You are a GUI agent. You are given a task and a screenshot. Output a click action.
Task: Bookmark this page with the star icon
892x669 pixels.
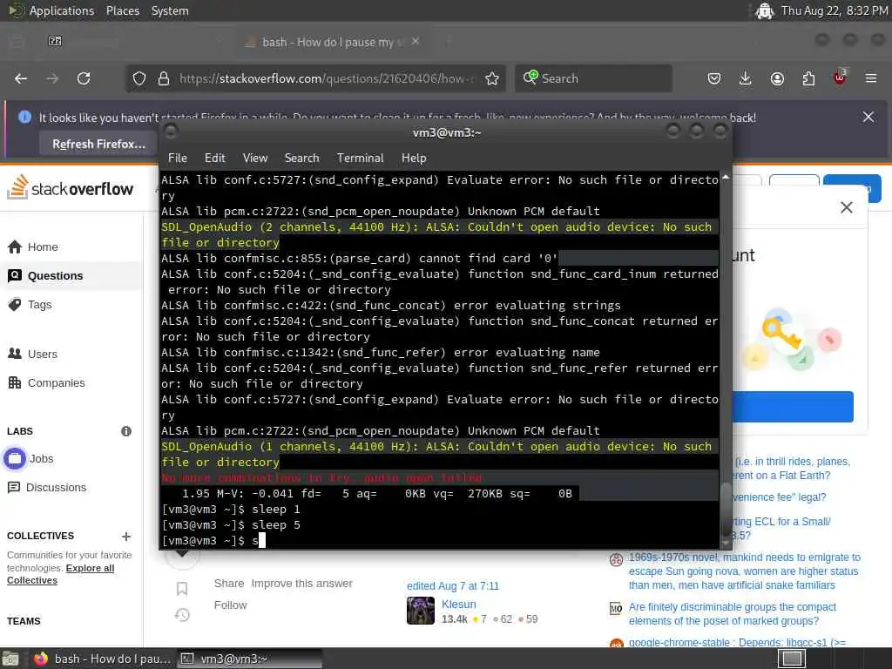click(x=492, y=78)
